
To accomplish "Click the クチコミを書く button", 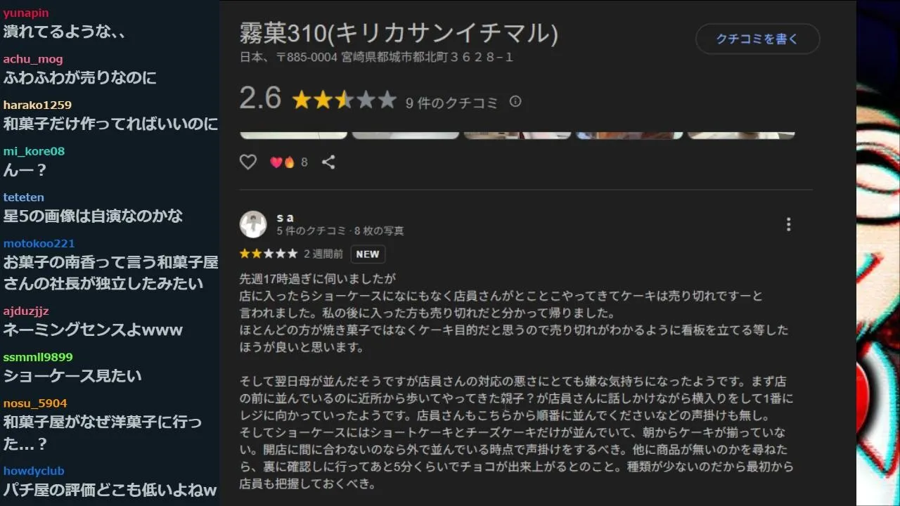I will [758, 39].
